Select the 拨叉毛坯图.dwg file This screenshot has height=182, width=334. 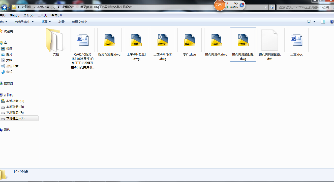[x=109, y=42]
